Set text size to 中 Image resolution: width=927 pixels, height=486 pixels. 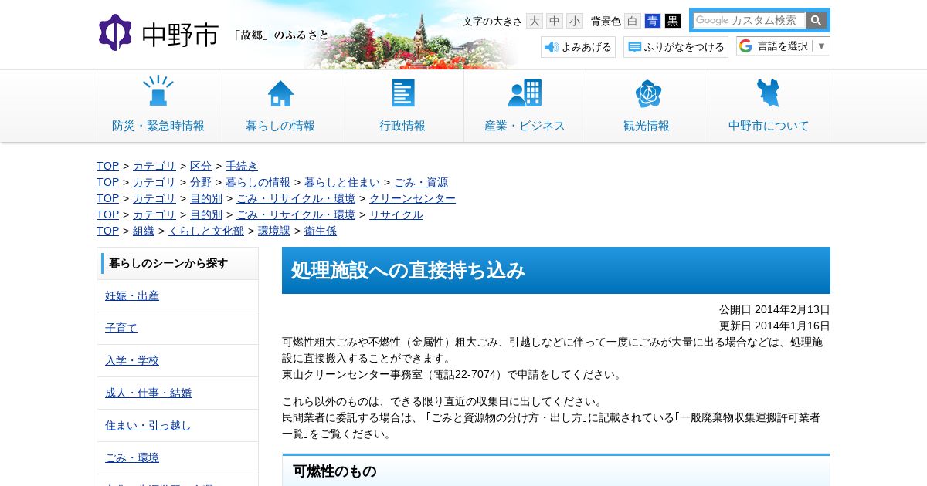click(x=555, y=21)
